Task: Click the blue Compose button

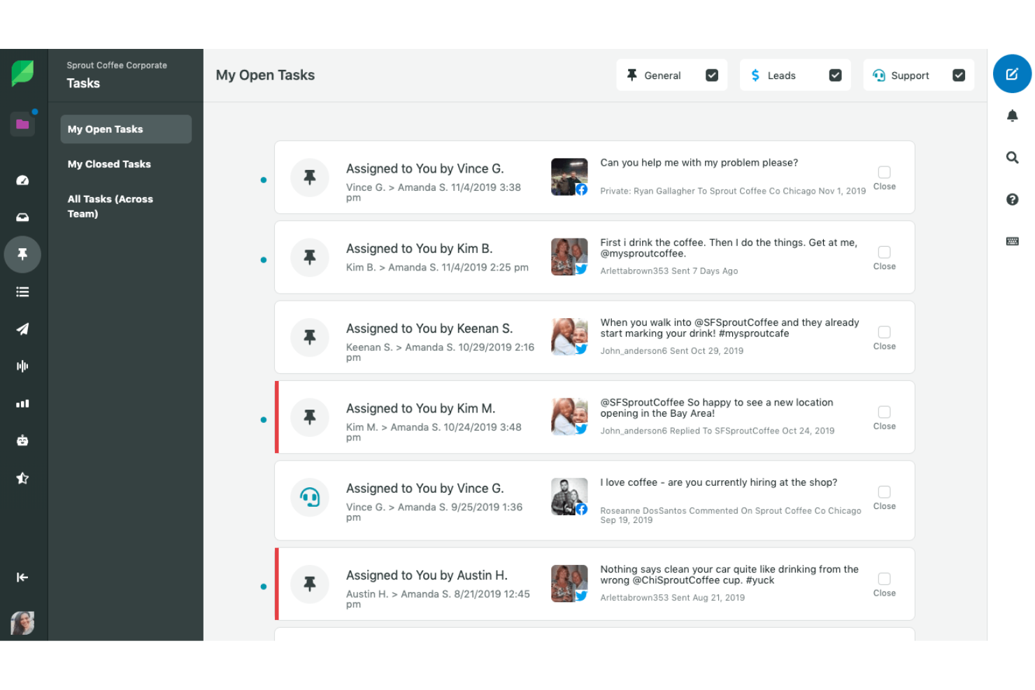Action: click(1012, 74)
